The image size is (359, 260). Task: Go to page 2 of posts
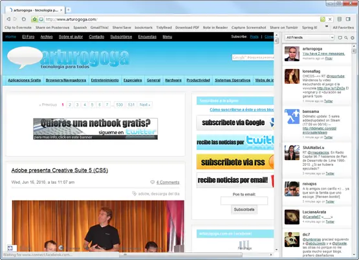70,105
